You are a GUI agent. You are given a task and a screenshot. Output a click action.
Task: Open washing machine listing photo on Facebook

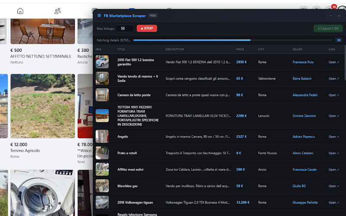(42, 193)
